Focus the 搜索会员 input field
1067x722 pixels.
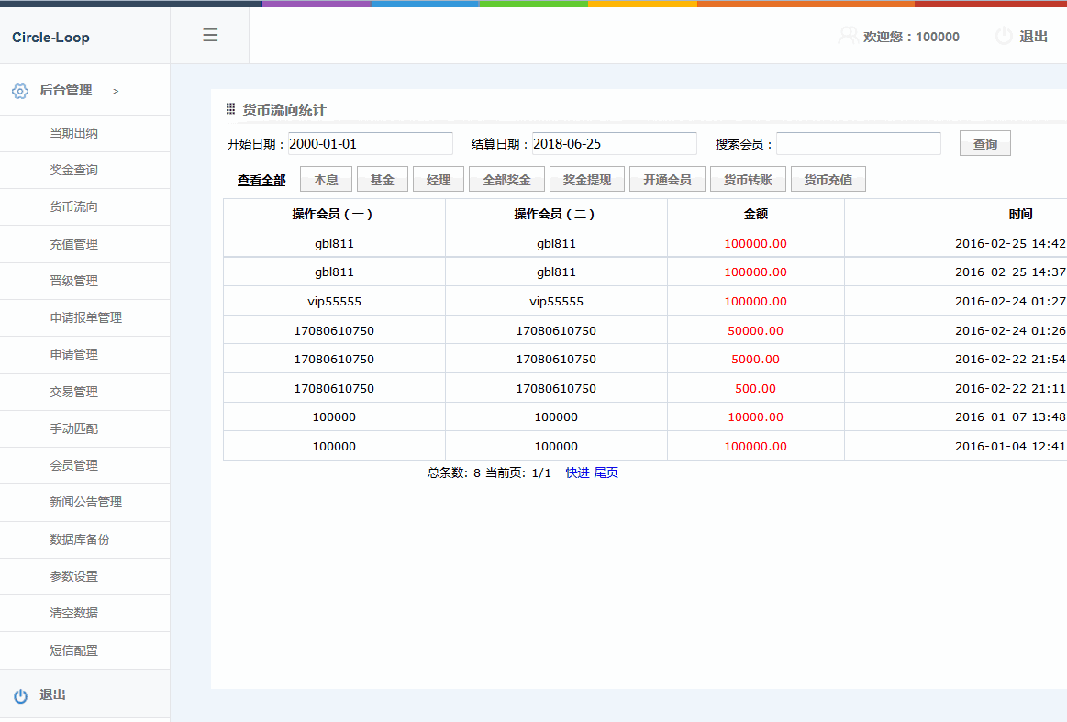858,144
